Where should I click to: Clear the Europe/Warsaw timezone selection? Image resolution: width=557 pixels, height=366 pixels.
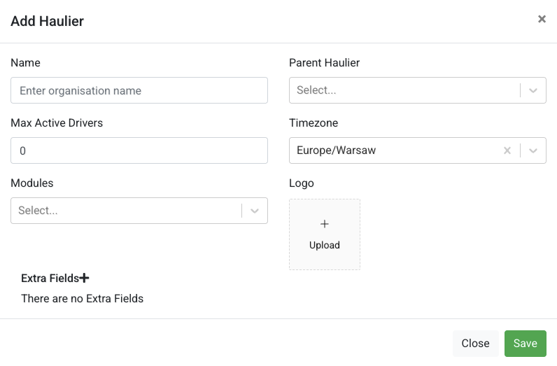pos(507,150)
